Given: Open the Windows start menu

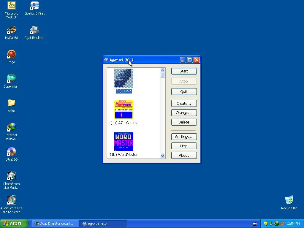Looking at the screenshot, I should pyautogui.click(x=14, y=224).
